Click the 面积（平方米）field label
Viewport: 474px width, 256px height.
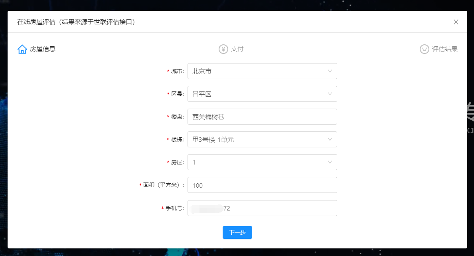[164, 185]
